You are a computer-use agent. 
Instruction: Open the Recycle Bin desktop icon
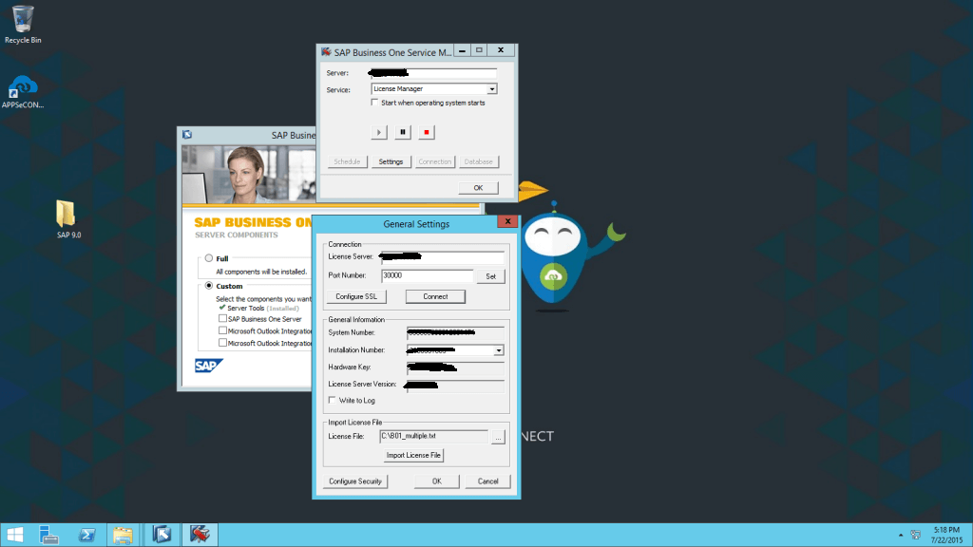(23, 25)
